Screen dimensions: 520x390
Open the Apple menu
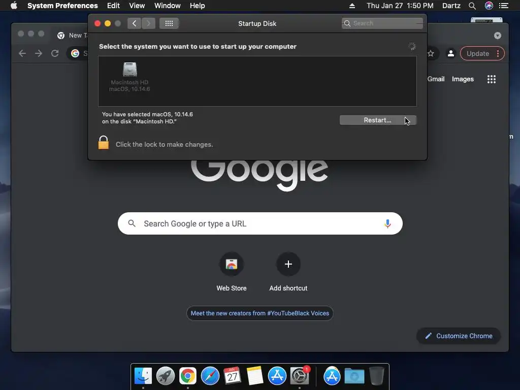coord(14,6)
